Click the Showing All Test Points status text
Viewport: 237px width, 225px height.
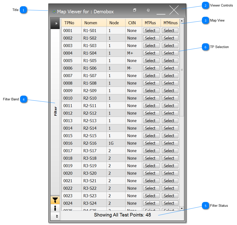(122, 215)
